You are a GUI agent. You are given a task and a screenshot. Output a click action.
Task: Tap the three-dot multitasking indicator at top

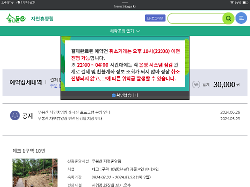(x=125, y=2)
